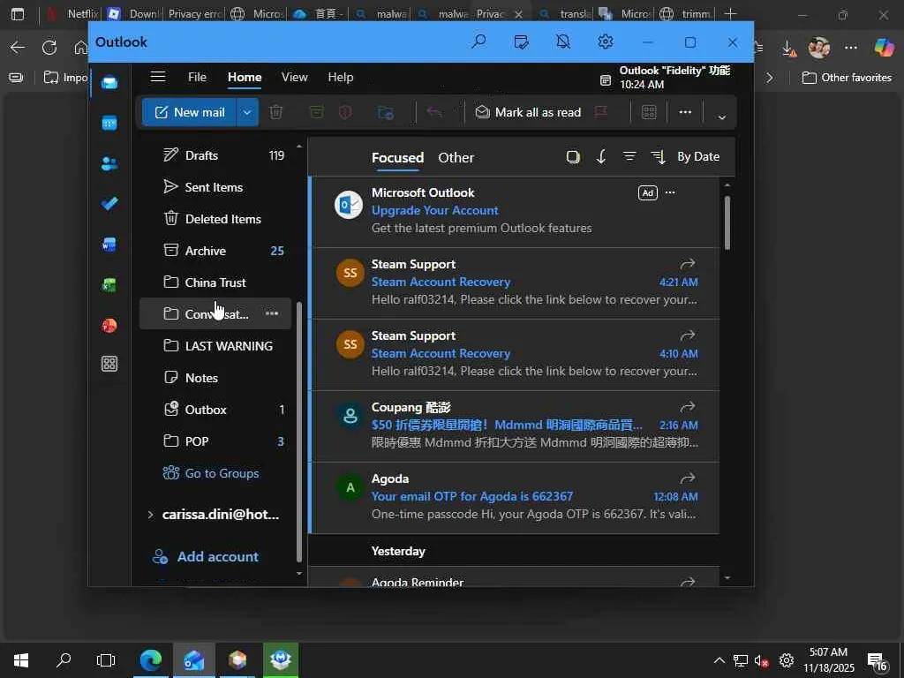904x678 pixels.
Task: Launch Excel from the Outlook sidebar
Action: [109, 285]
